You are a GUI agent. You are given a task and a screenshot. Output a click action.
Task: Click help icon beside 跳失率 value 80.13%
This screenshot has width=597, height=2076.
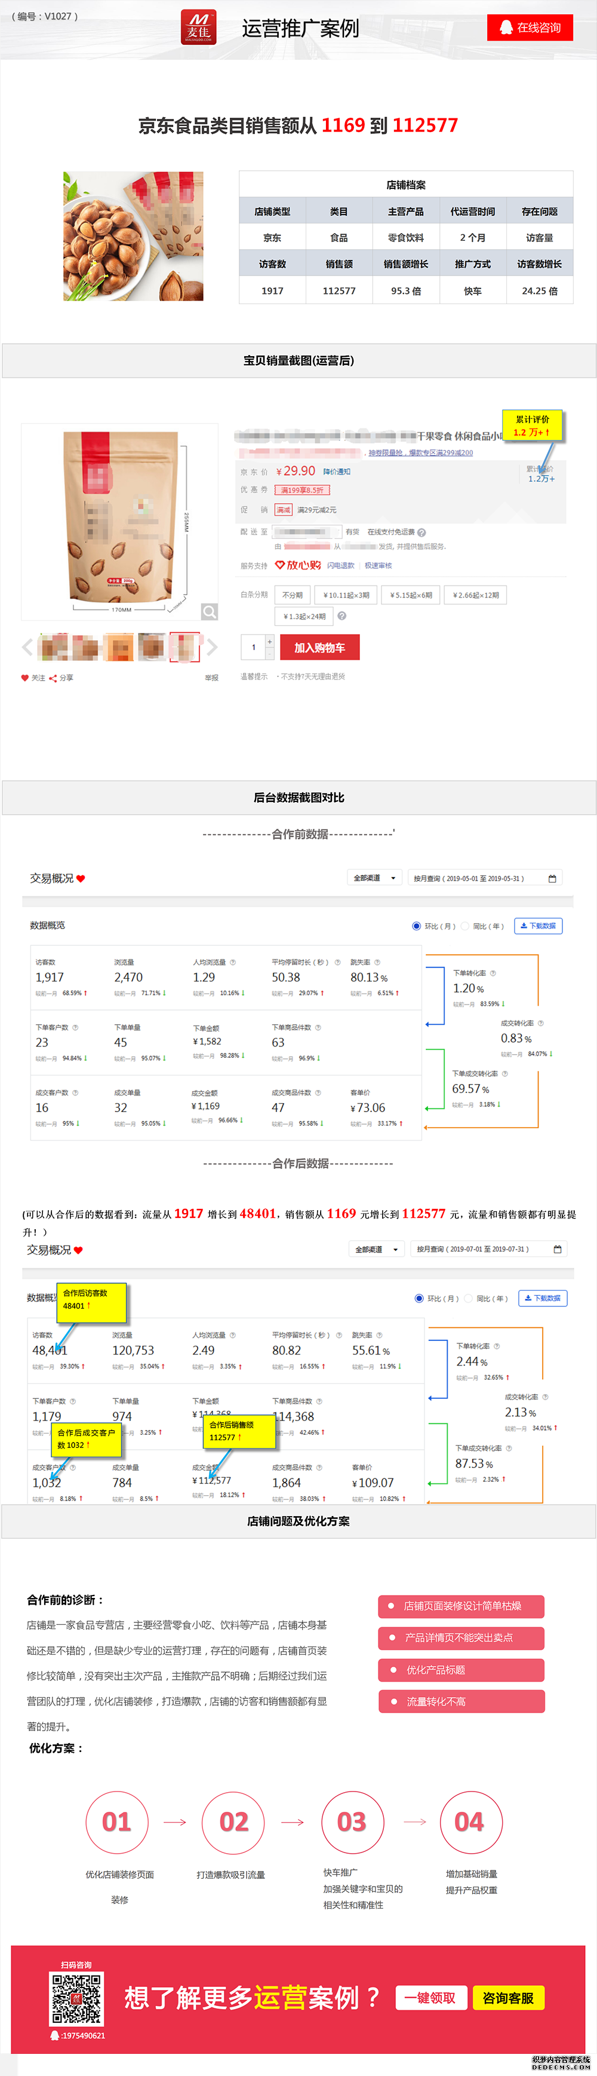[x=377, y=962]
